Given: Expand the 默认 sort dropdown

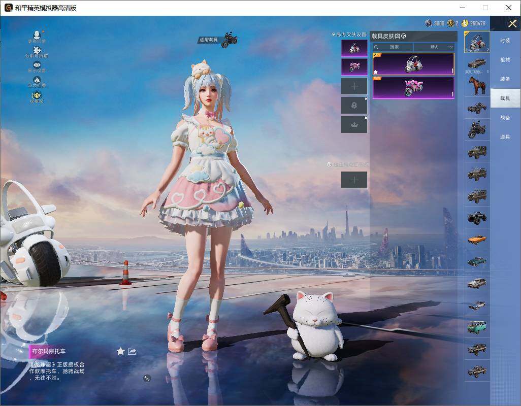Looking at the screenshot, I should [x=434, y=47].
